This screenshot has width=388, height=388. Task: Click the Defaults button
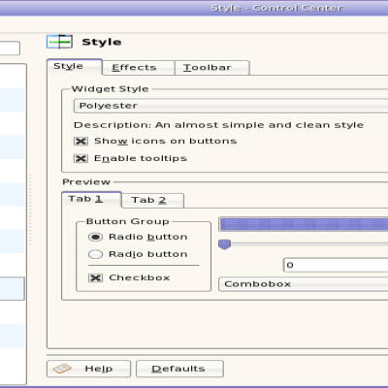click(x=179, y=369)
